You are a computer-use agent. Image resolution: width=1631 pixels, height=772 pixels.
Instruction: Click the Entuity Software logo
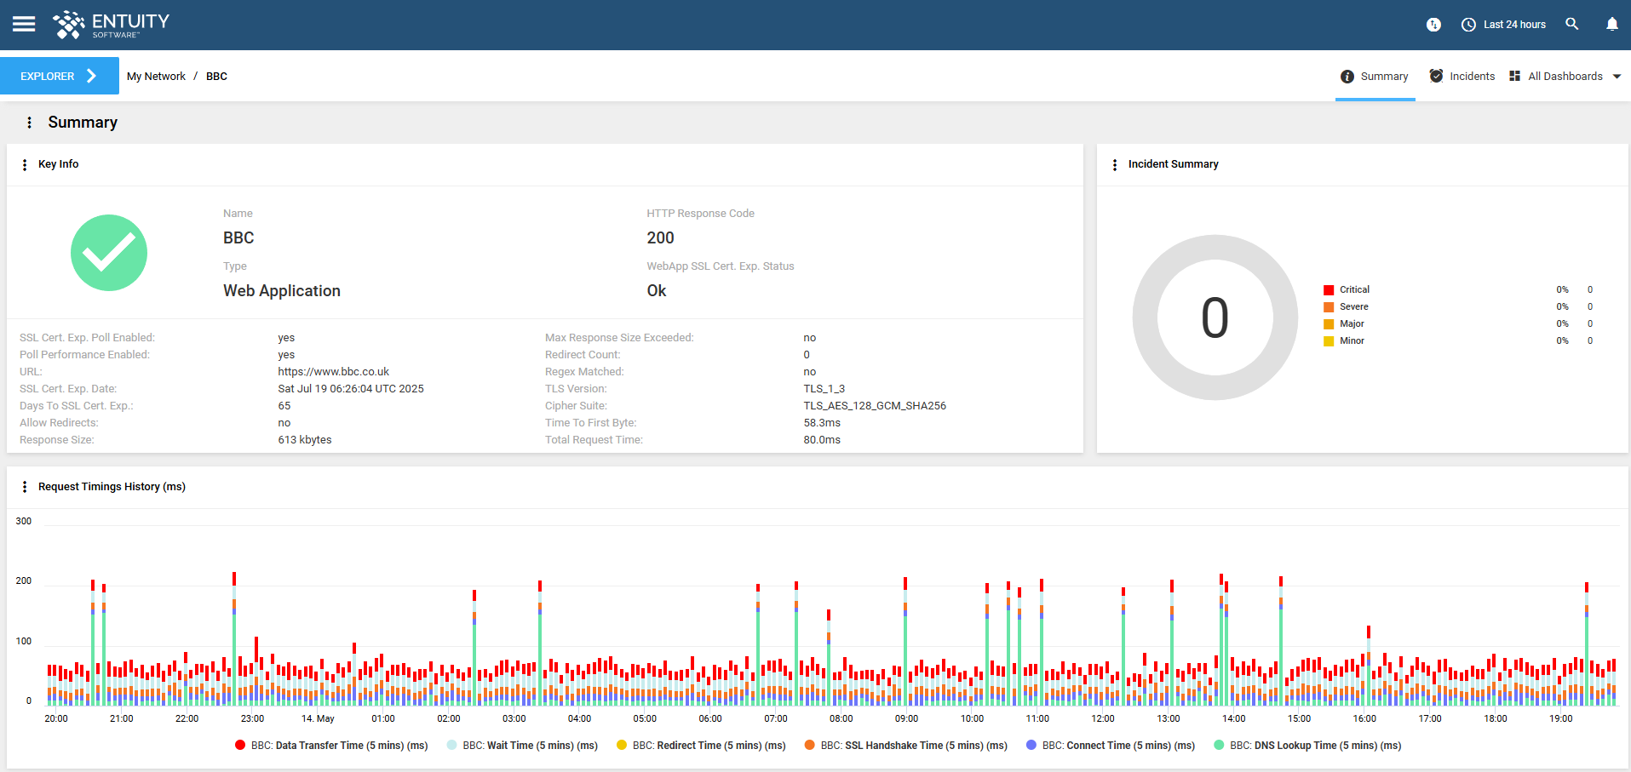pos(111,25)
